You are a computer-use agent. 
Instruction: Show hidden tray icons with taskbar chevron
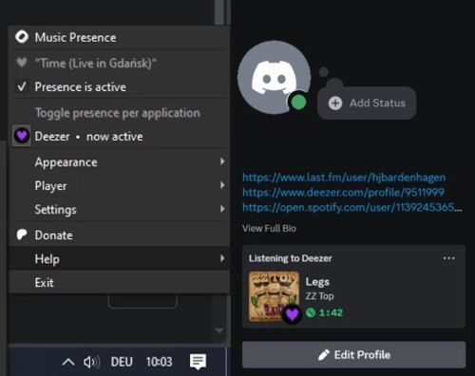(68, 362)
